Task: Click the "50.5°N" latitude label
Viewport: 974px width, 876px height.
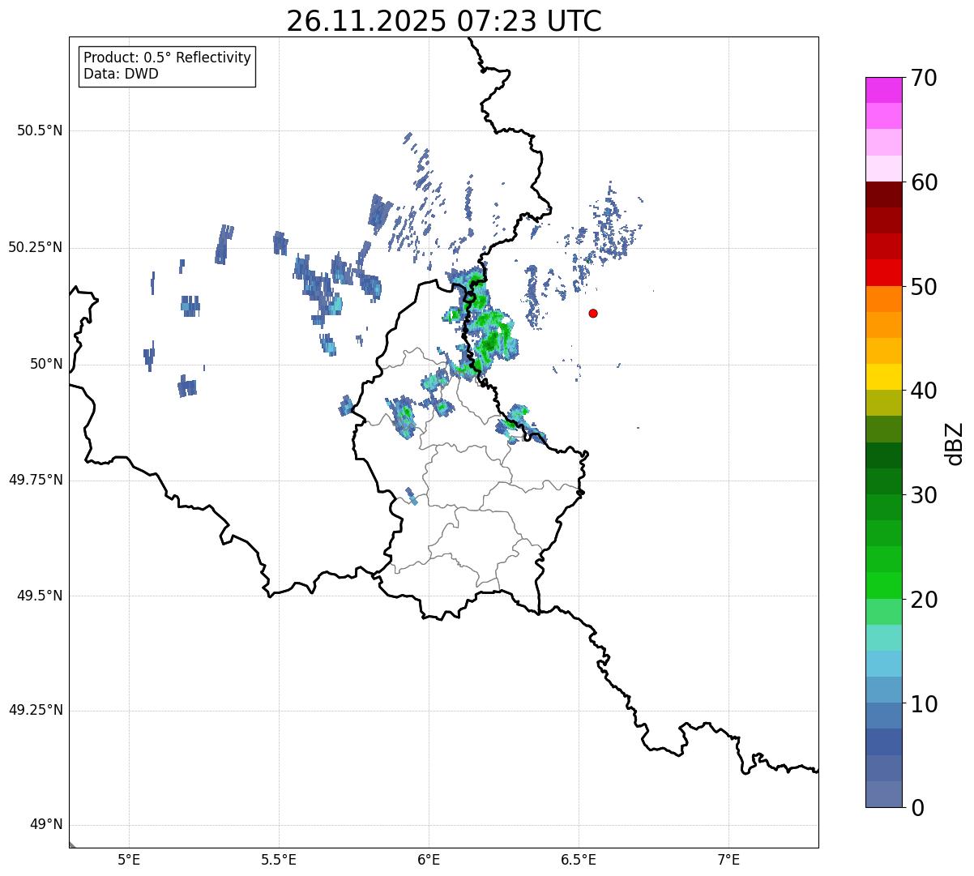Action: tap(40, 130)
